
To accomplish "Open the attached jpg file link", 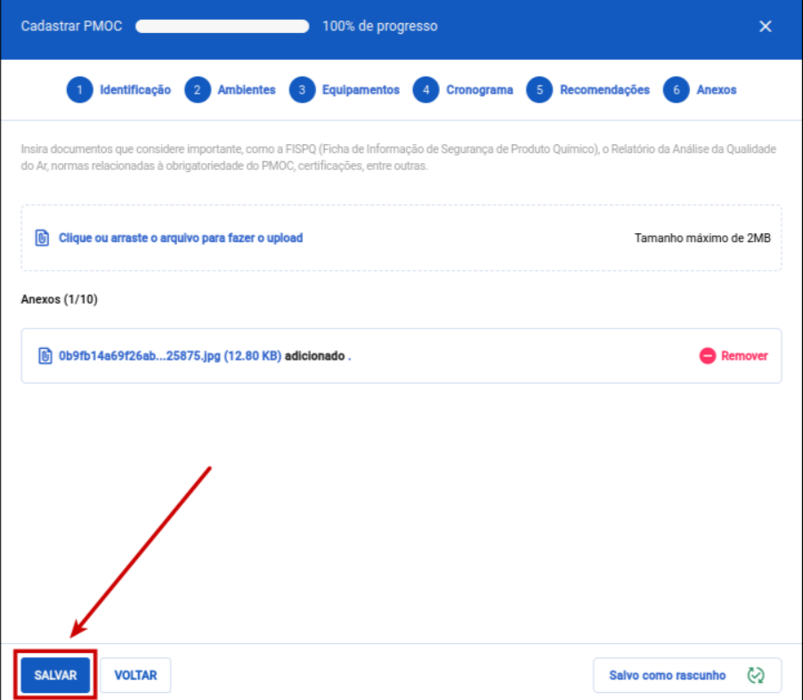I will pyautogui.click(x=169, y=355).
